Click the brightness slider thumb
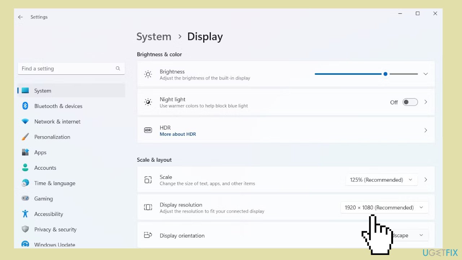Image resolution: width=462 pixels, height=260 pixels. coord(385,74)
